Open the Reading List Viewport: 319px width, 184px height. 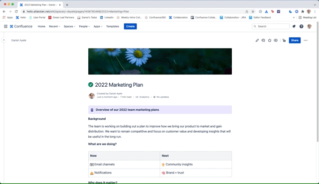[308, 17]
